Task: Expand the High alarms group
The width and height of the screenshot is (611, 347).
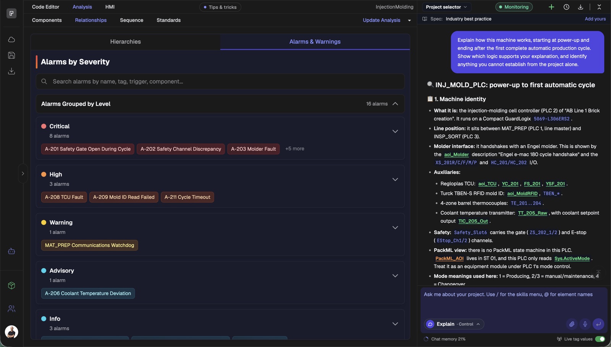Action: [x=395, y=179]
